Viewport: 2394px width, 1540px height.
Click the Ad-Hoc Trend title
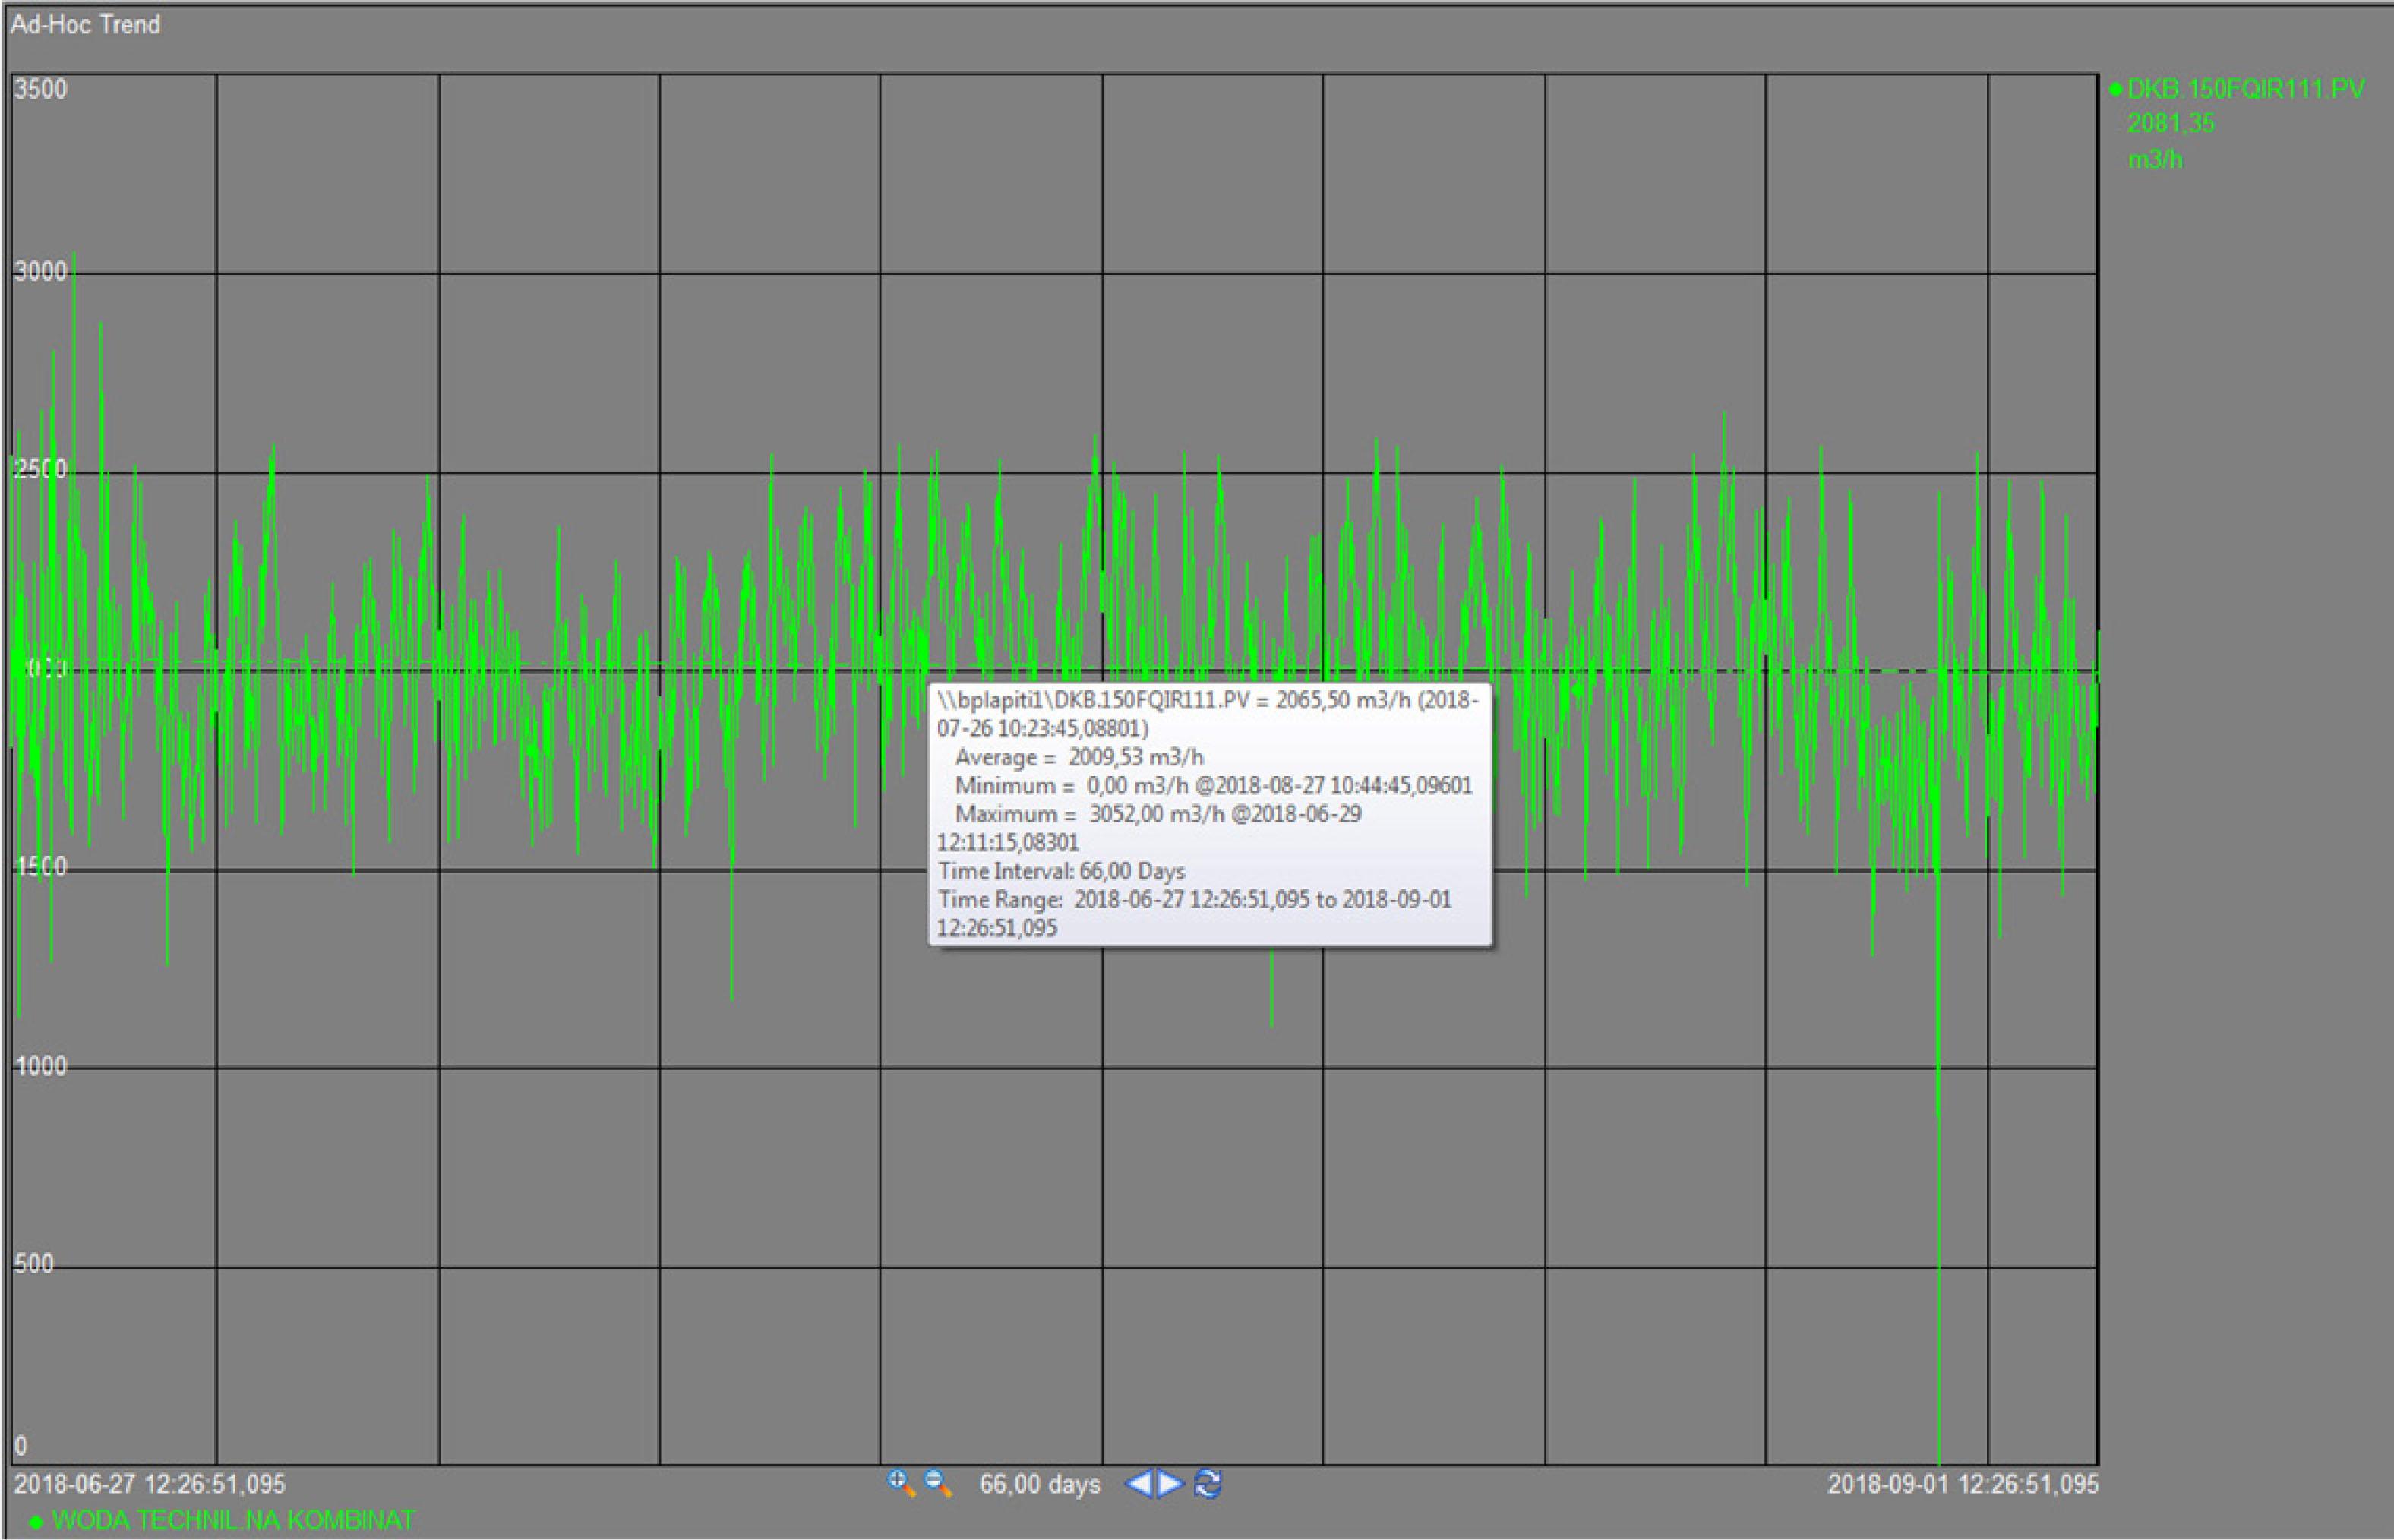[x=85, y=25]
